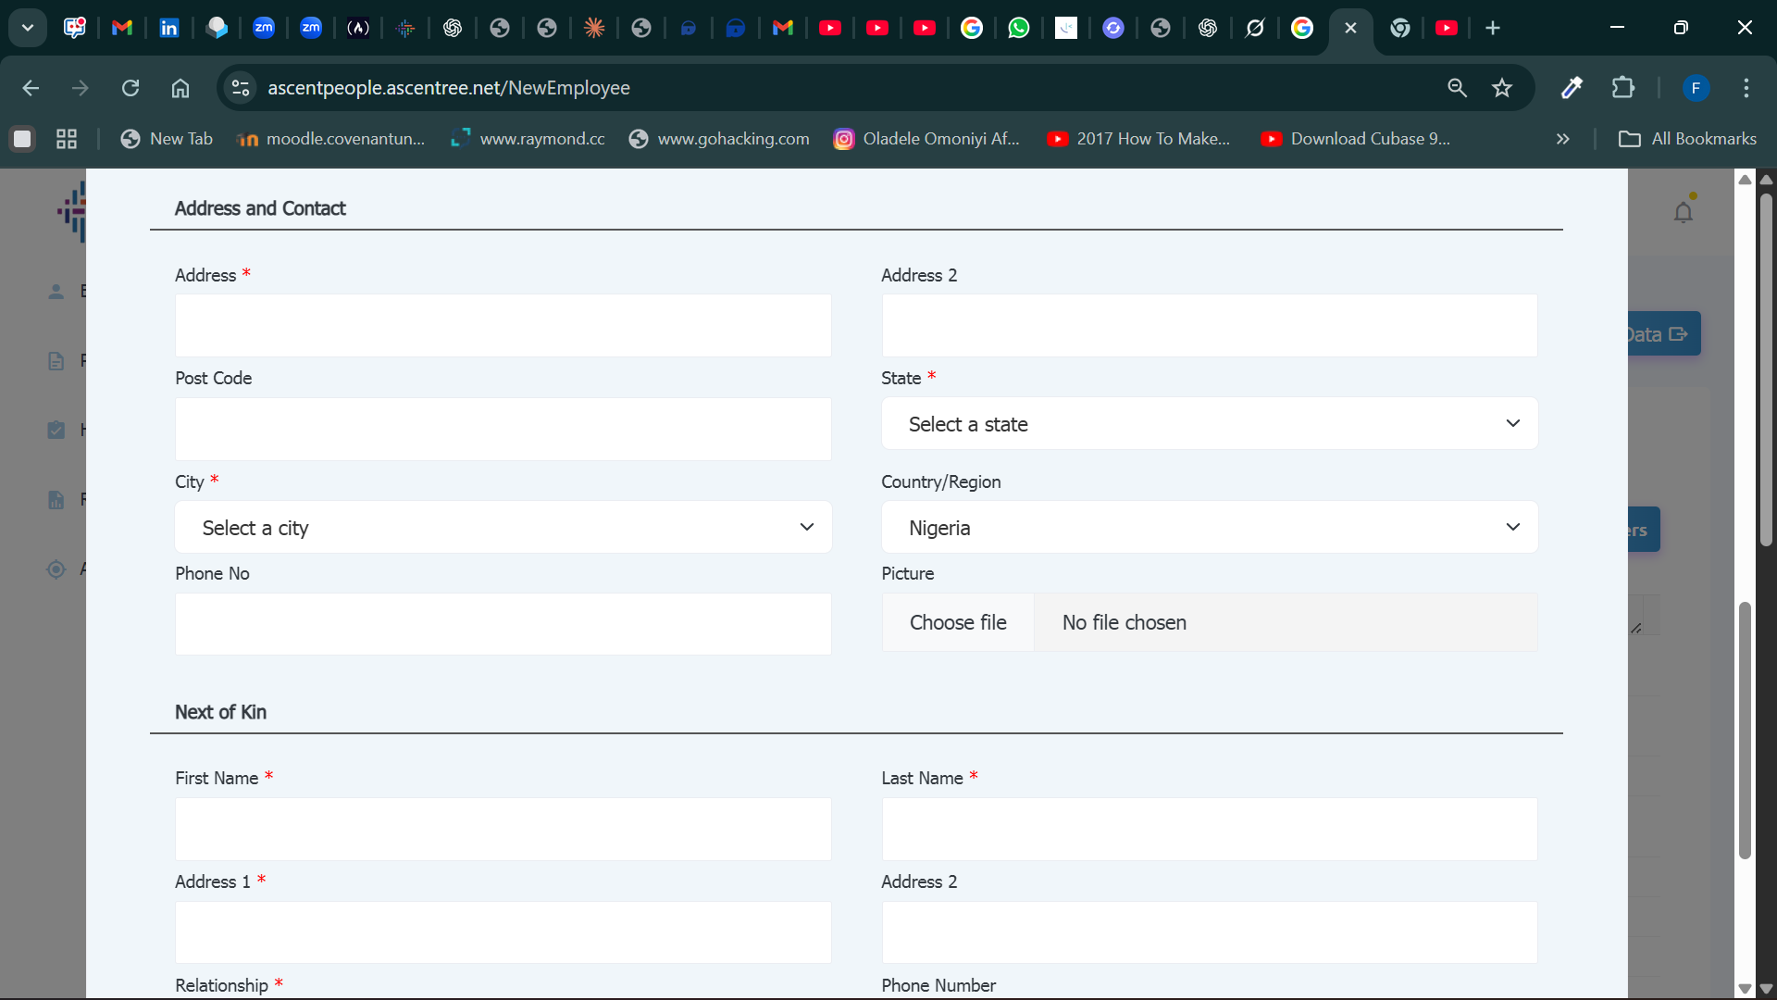Bookmark this page with star icon
Image resolution: width=1777 pixels, height=1000 pixels.
tap(1501, 88)
